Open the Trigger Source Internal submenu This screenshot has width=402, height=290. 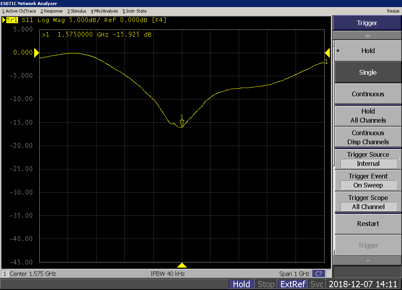tap(367, 159)
